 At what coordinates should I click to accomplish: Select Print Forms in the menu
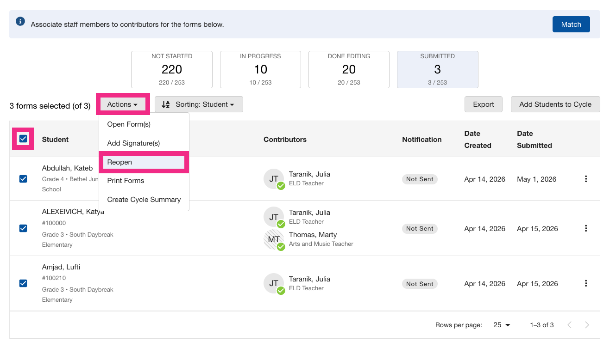[144, 181]
